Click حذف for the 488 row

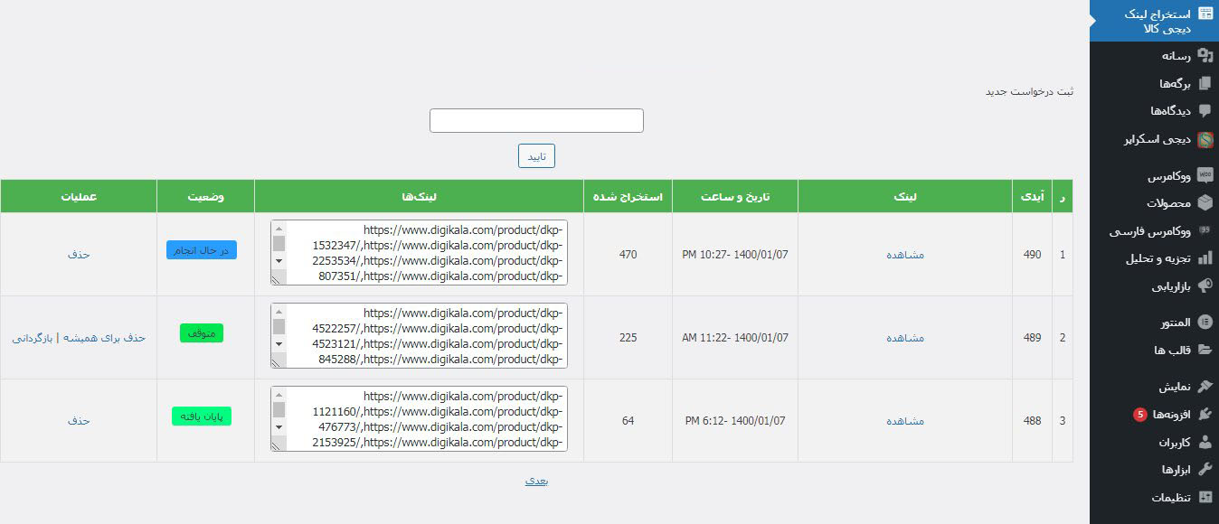click(79, 421)
